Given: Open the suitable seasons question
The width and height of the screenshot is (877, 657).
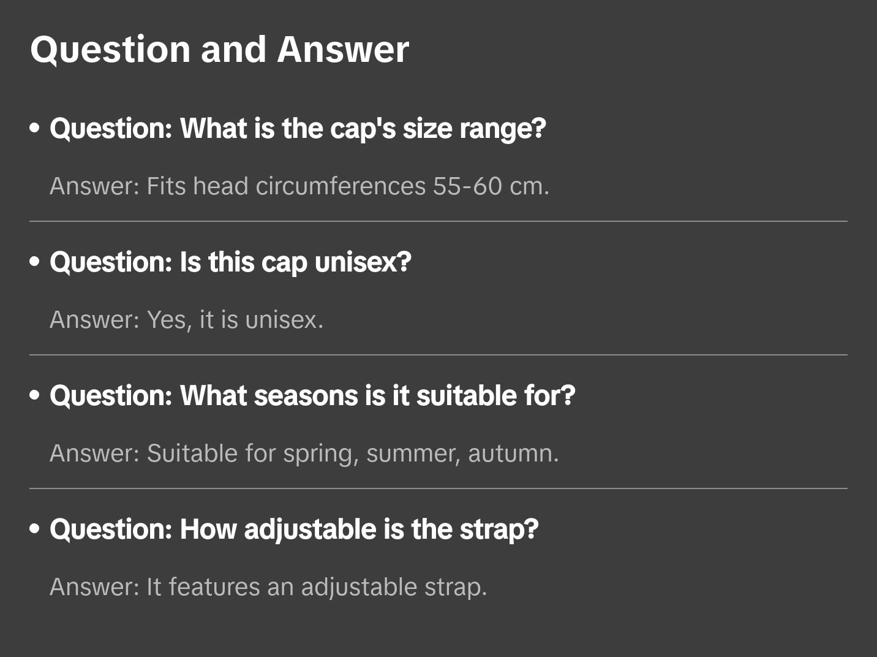Looking at the screenshot, I should pyautogui.click(x=312, y=396).
